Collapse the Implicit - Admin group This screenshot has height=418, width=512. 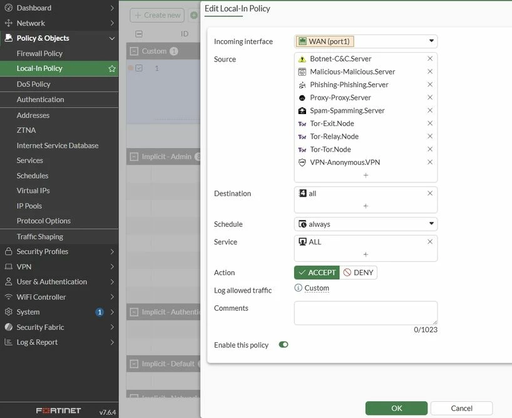(x=134, y=157)
